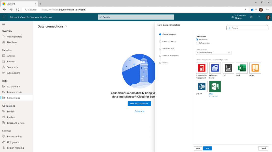Select the Activity data radio button
272x152 pixels.
[197, 39]
